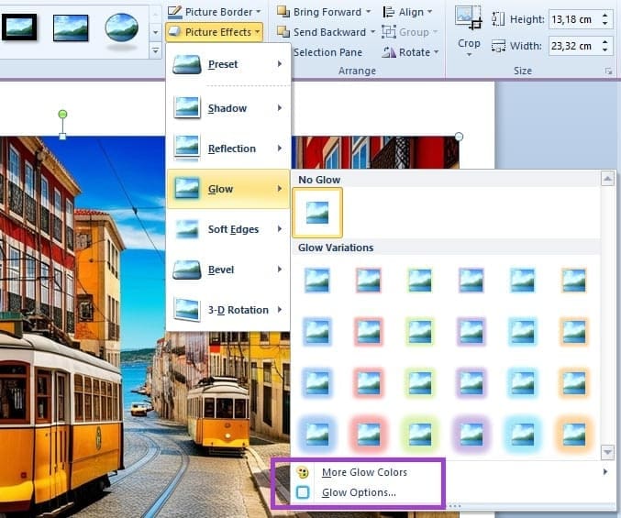Apply largest orange glow in bottom row
This screenshot has height=518, width=621.
click(x=574, y=434)
